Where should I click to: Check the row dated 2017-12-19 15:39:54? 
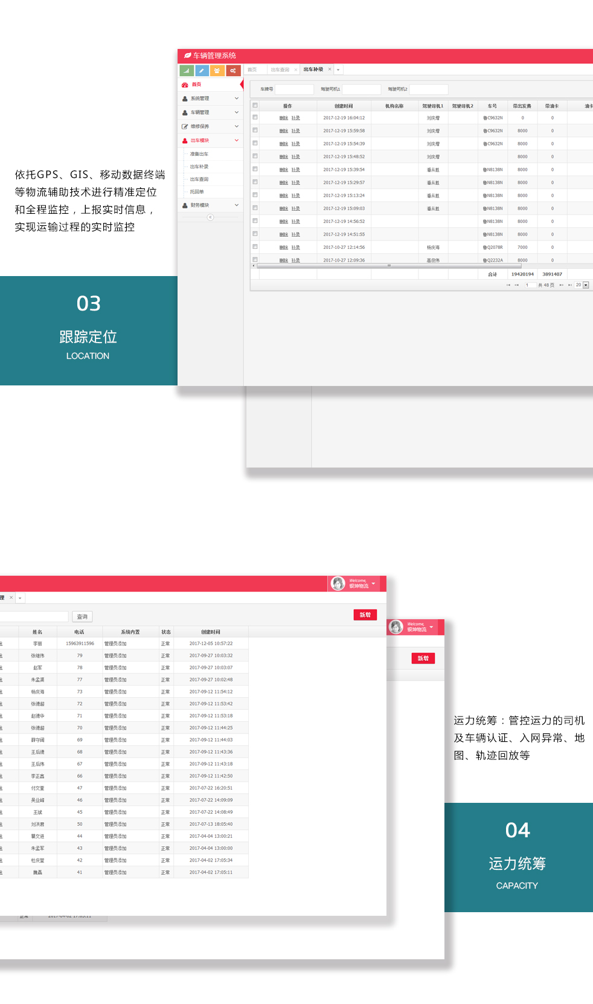(x=255, y=169)
